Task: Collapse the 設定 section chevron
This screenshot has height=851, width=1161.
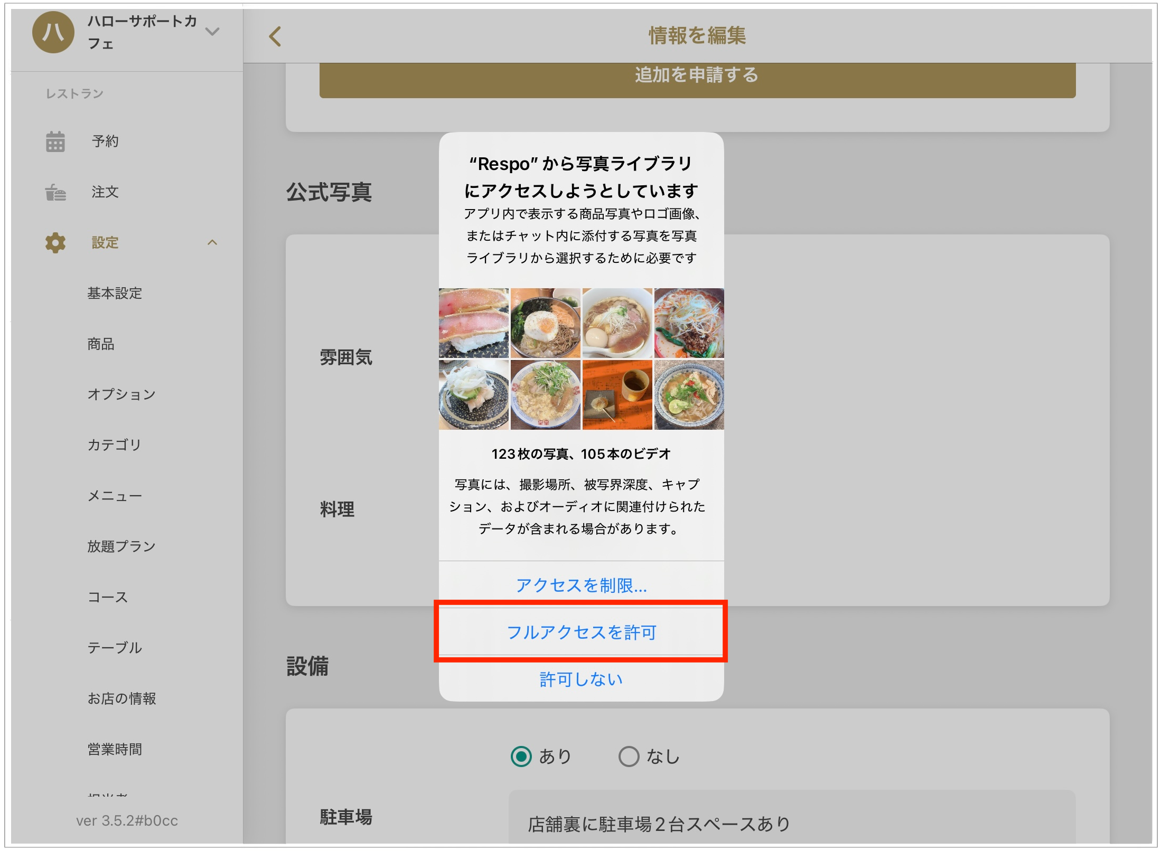Action: pyautogui.click(x=212, y=243)
